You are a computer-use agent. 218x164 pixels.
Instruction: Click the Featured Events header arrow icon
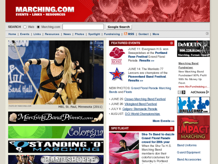[x=172, y=43]
